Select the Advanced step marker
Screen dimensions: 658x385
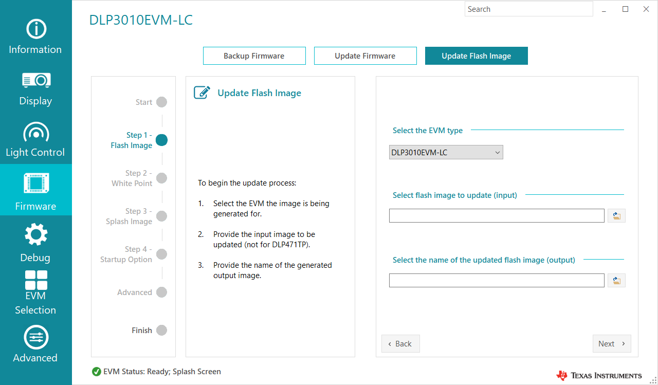coord(161,292)
